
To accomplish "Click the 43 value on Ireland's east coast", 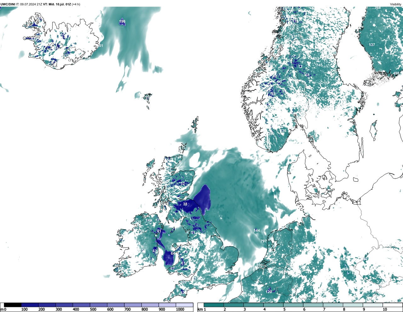I will (155, 251).
